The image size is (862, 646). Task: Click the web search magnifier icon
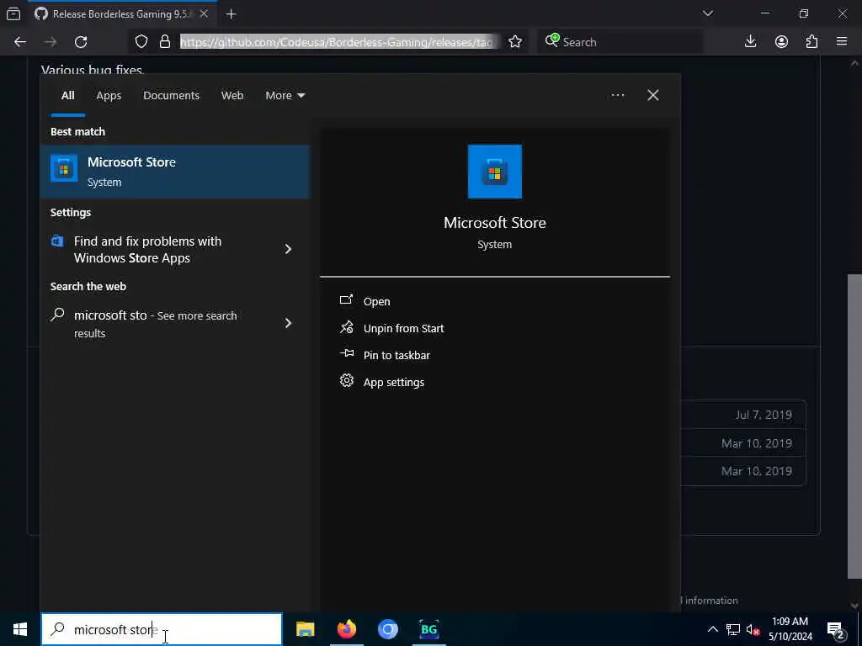pyautogui.click(x=58, y=315)
